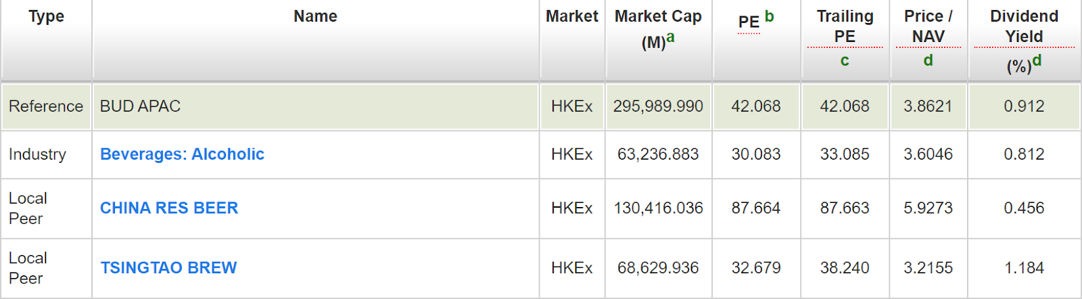Select trailing PE value 38.240

point(845,268)
